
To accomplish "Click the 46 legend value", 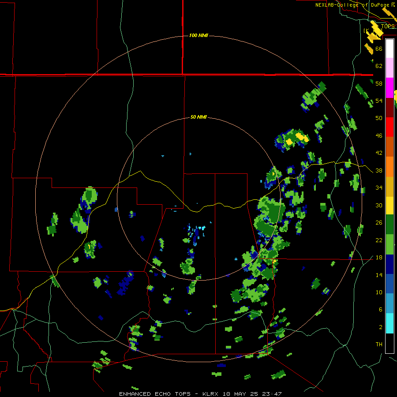I will pos(379,136).
